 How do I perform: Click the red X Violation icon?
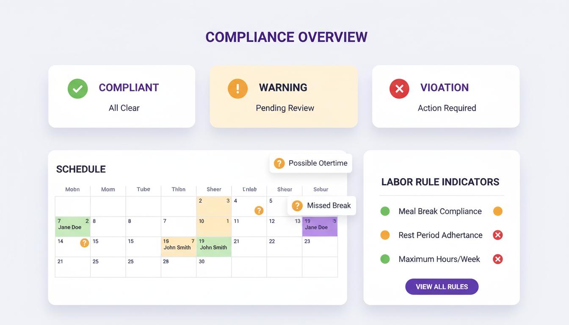(399, 88)
